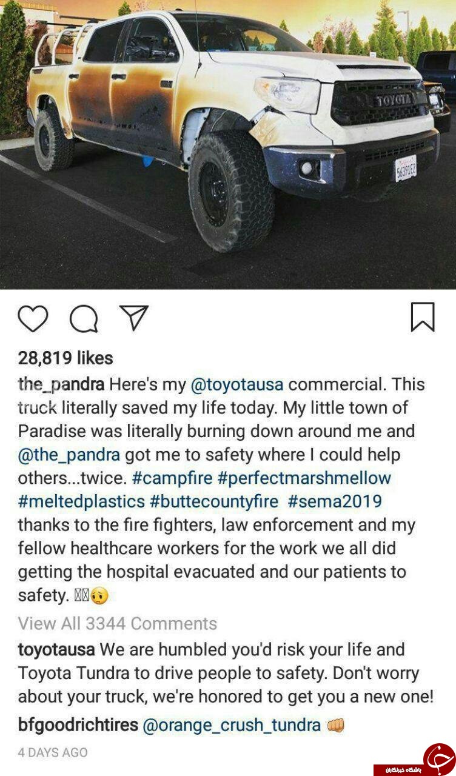The width and height of the screenshot is (456, 776).
Task: Open the_pandra profile from caption username
Action: (x=61, y=385)
